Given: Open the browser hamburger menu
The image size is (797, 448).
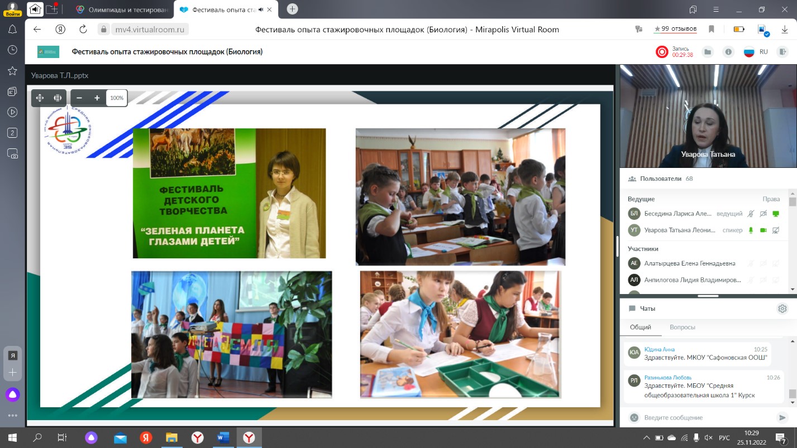Looking at the screenshot, I should [x=716, y=9].
